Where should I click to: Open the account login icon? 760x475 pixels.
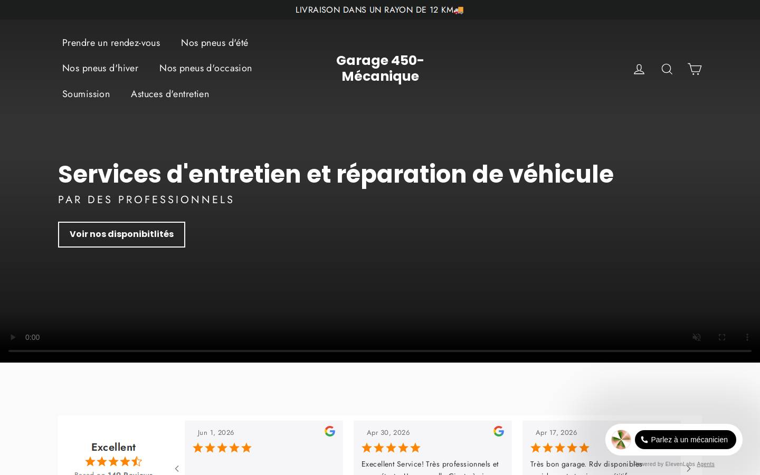[x=639, y=69]
